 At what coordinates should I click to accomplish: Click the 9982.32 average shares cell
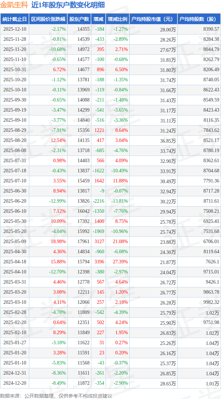tap(211, 302)
